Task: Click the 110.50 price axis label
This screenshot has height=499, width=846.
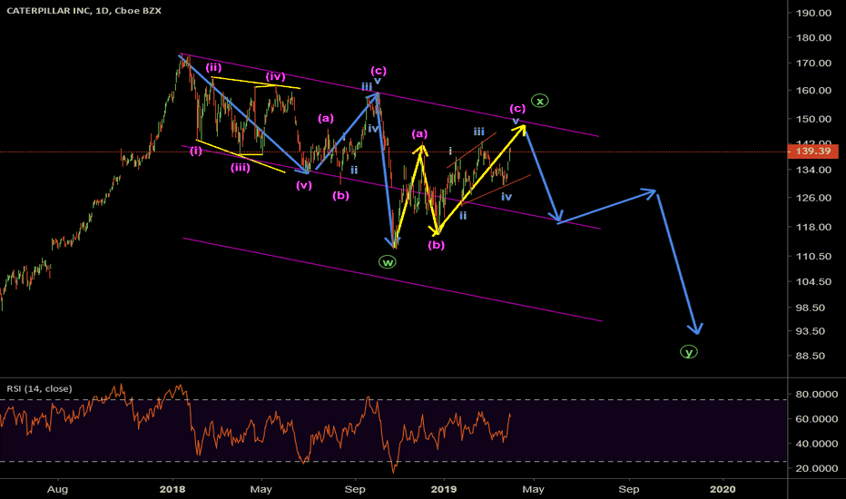Action: (x=813, y=256)
